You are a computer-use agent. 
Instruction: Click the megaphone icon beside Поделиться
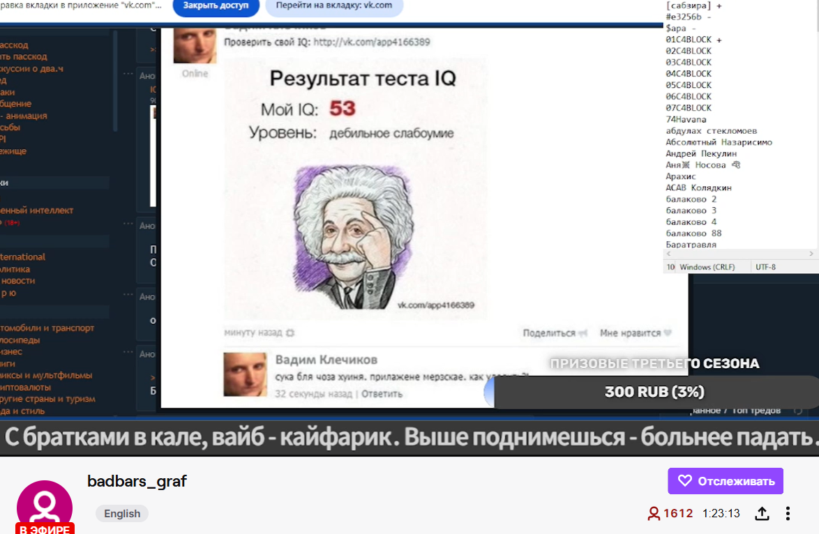(x=583, y=333)
